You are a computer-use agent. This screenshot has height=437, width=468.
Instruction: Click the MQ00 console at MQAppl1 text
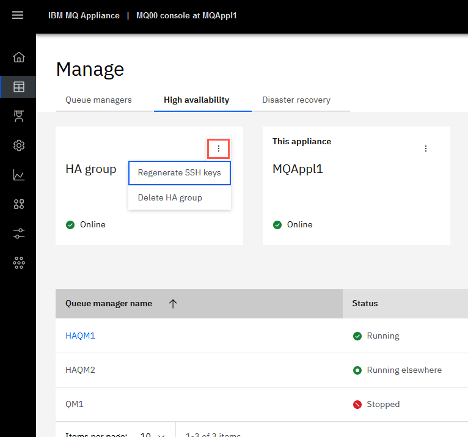tap(186, 15)
